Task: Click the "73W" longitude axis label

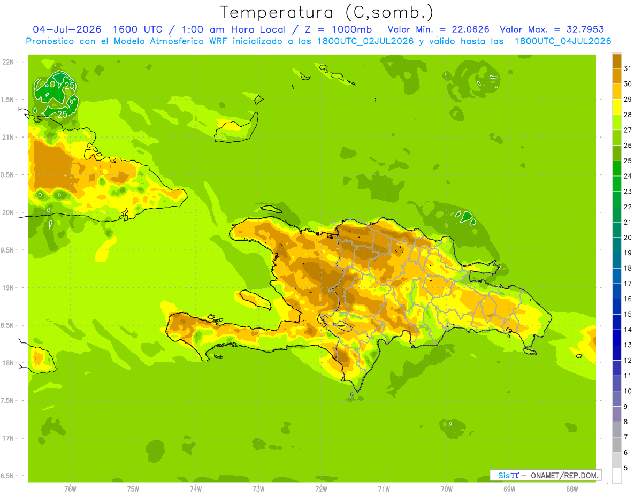Action: click(258, 489)
